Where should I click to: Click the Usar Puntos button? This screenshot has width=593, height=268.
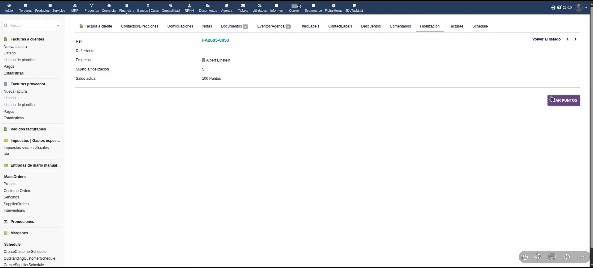[x=564, y=100]
